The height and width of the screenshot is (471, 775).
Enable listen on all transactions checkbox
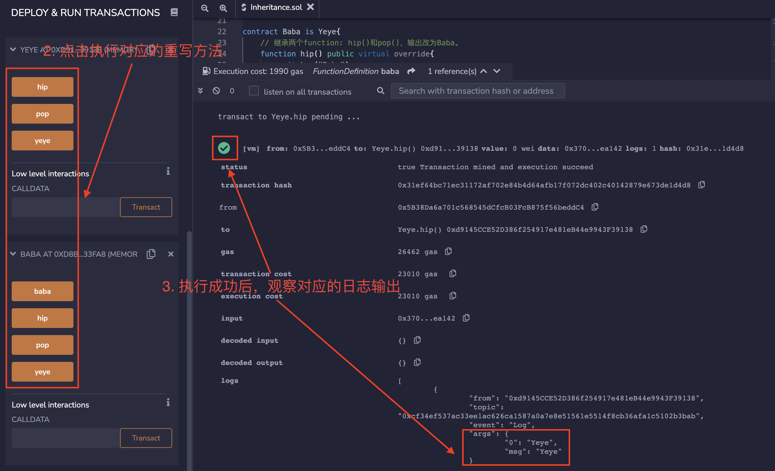[254, 91]
